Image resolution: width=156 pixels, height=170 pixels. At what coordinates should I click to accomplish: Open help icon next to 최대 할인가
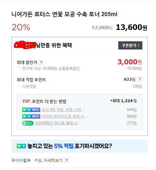41,62
